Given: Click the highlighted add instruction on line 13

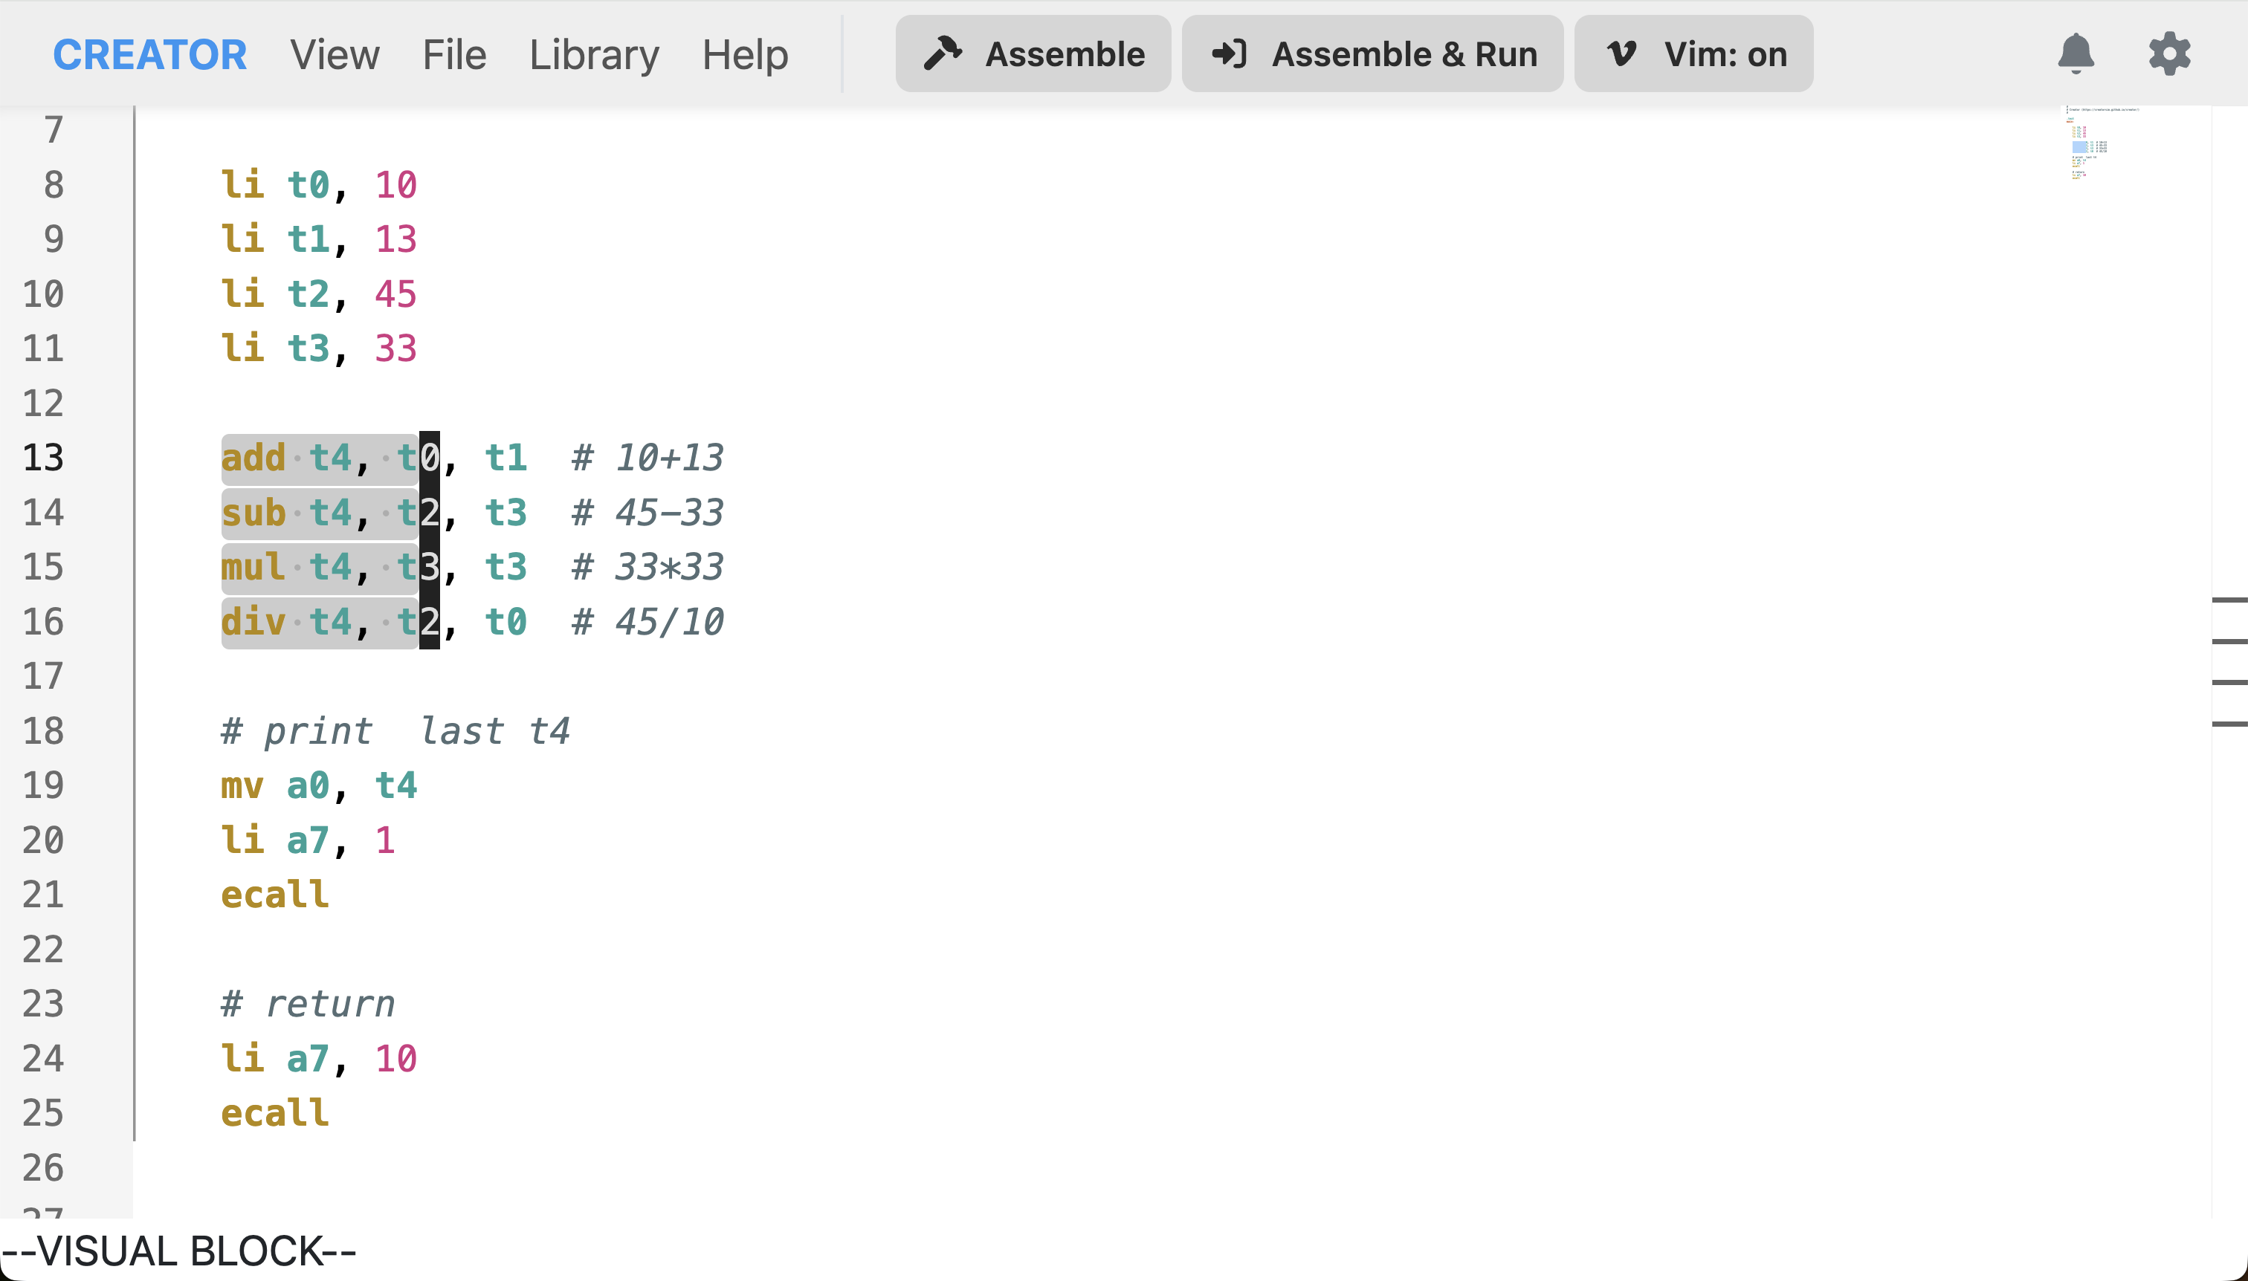Looking at the screenshot, I should (x=253, y=458).
